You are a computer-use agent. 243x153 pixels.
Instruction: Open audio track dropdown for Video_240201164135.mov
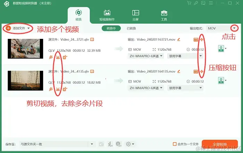coord(146,88)
